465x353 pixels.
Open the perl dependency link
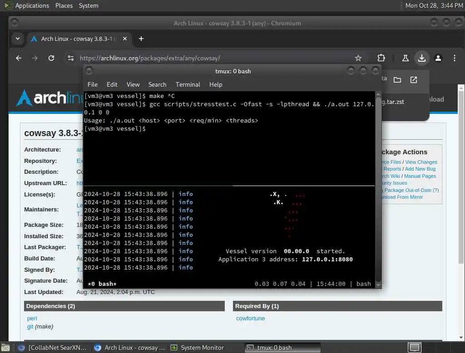[x=32, y=319]
